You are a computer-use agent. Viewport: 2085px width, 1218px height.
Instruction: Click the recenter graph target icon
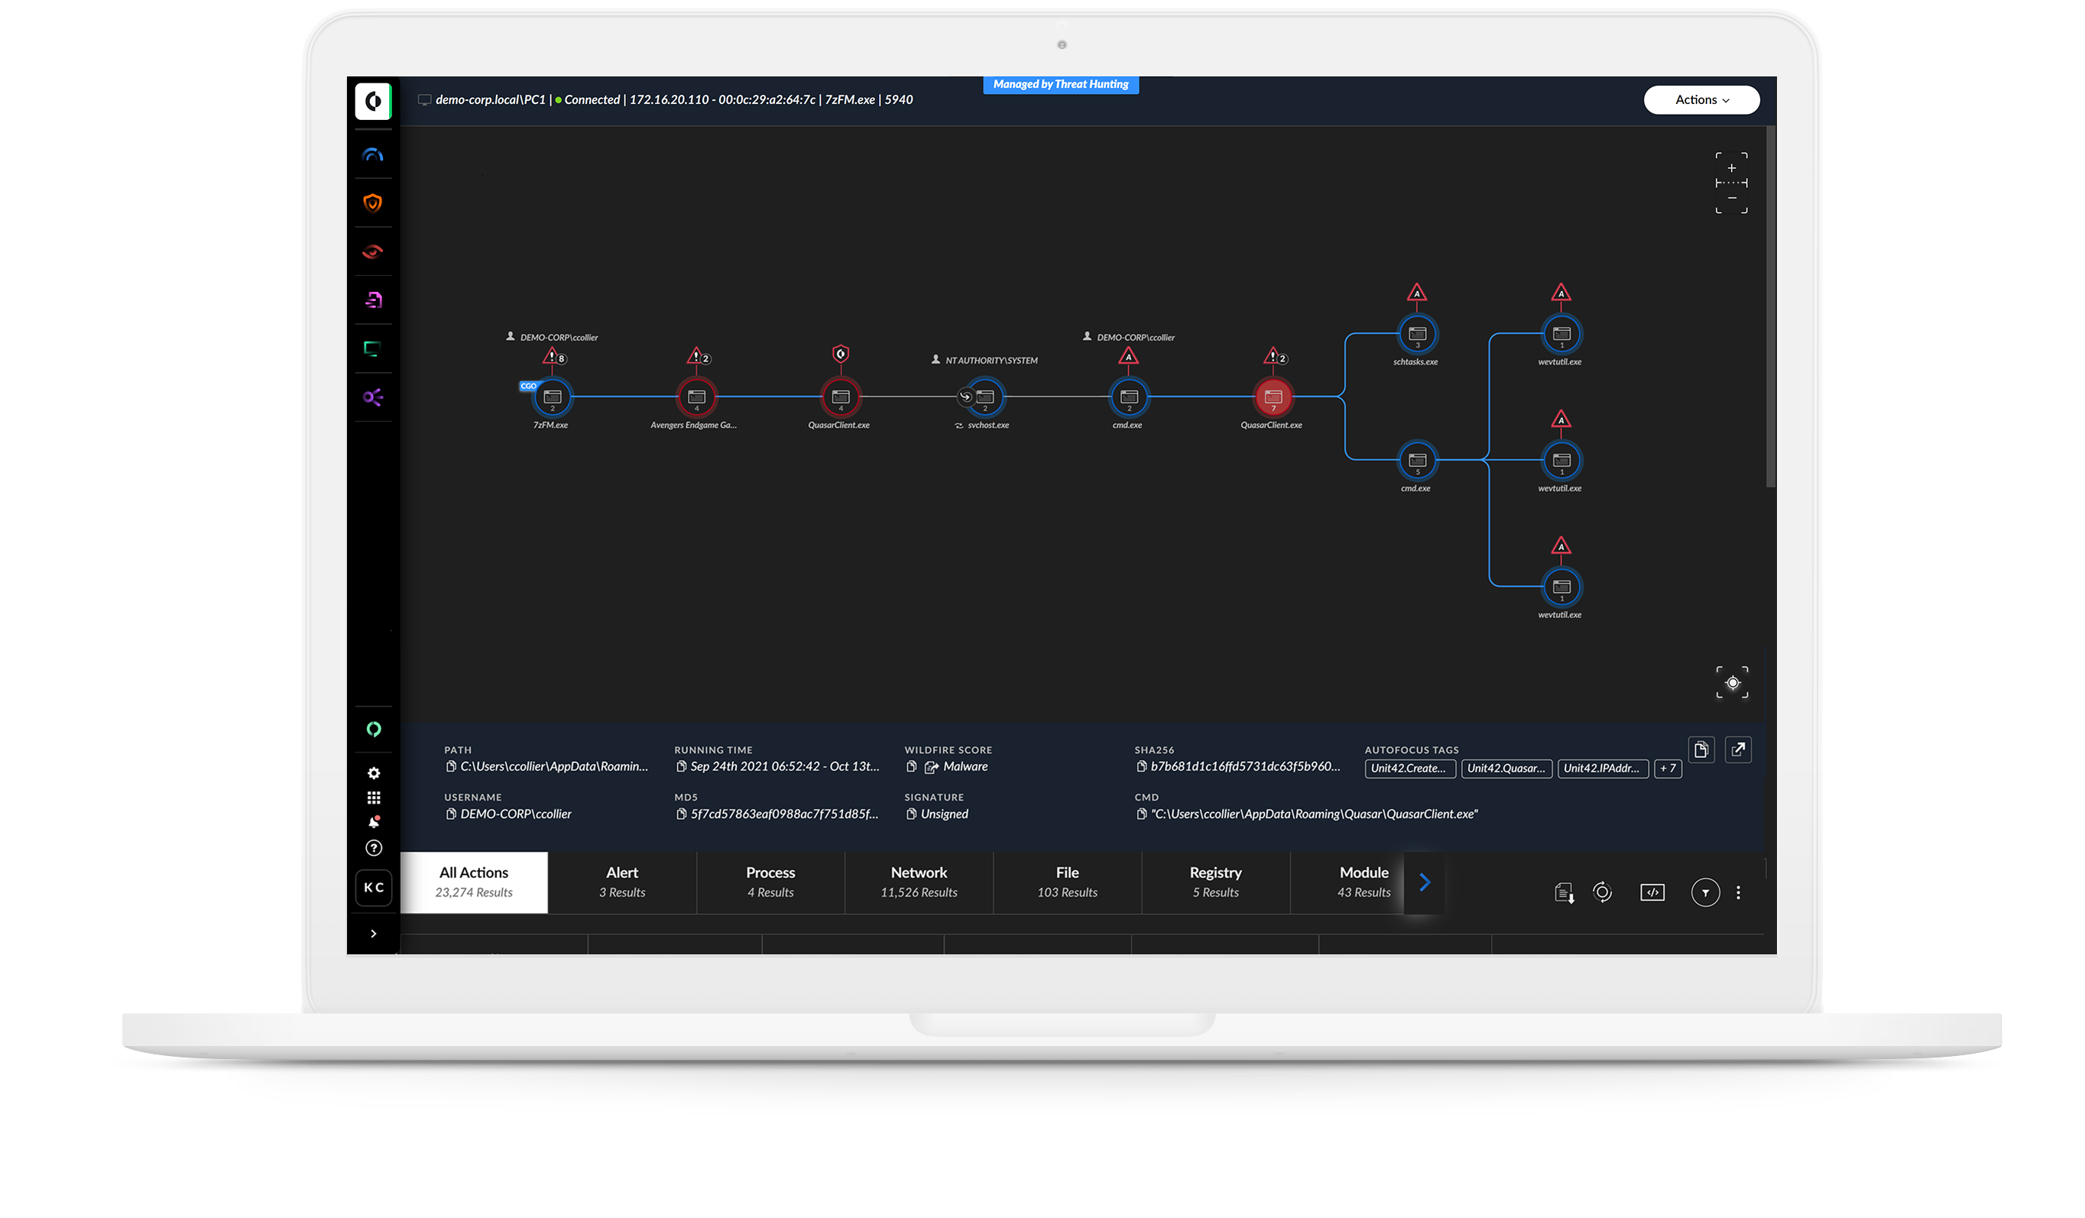point(1732,683)
